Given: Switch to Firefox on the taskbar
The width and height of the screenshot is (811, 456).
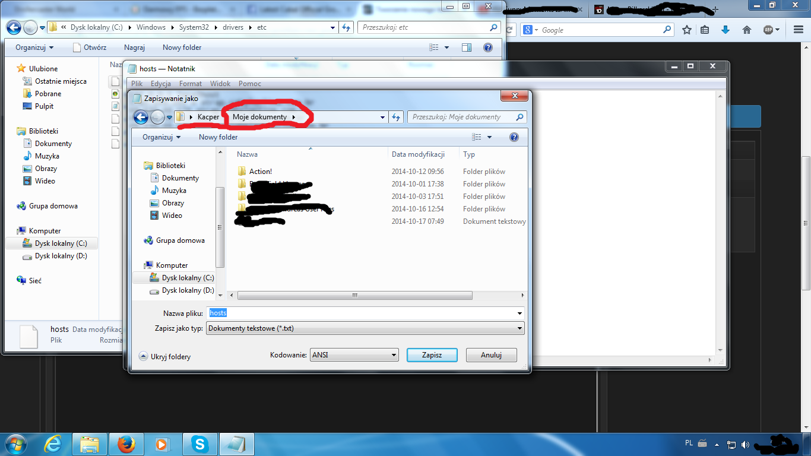Looking at the screenshot, I should [x=126, y=444].
